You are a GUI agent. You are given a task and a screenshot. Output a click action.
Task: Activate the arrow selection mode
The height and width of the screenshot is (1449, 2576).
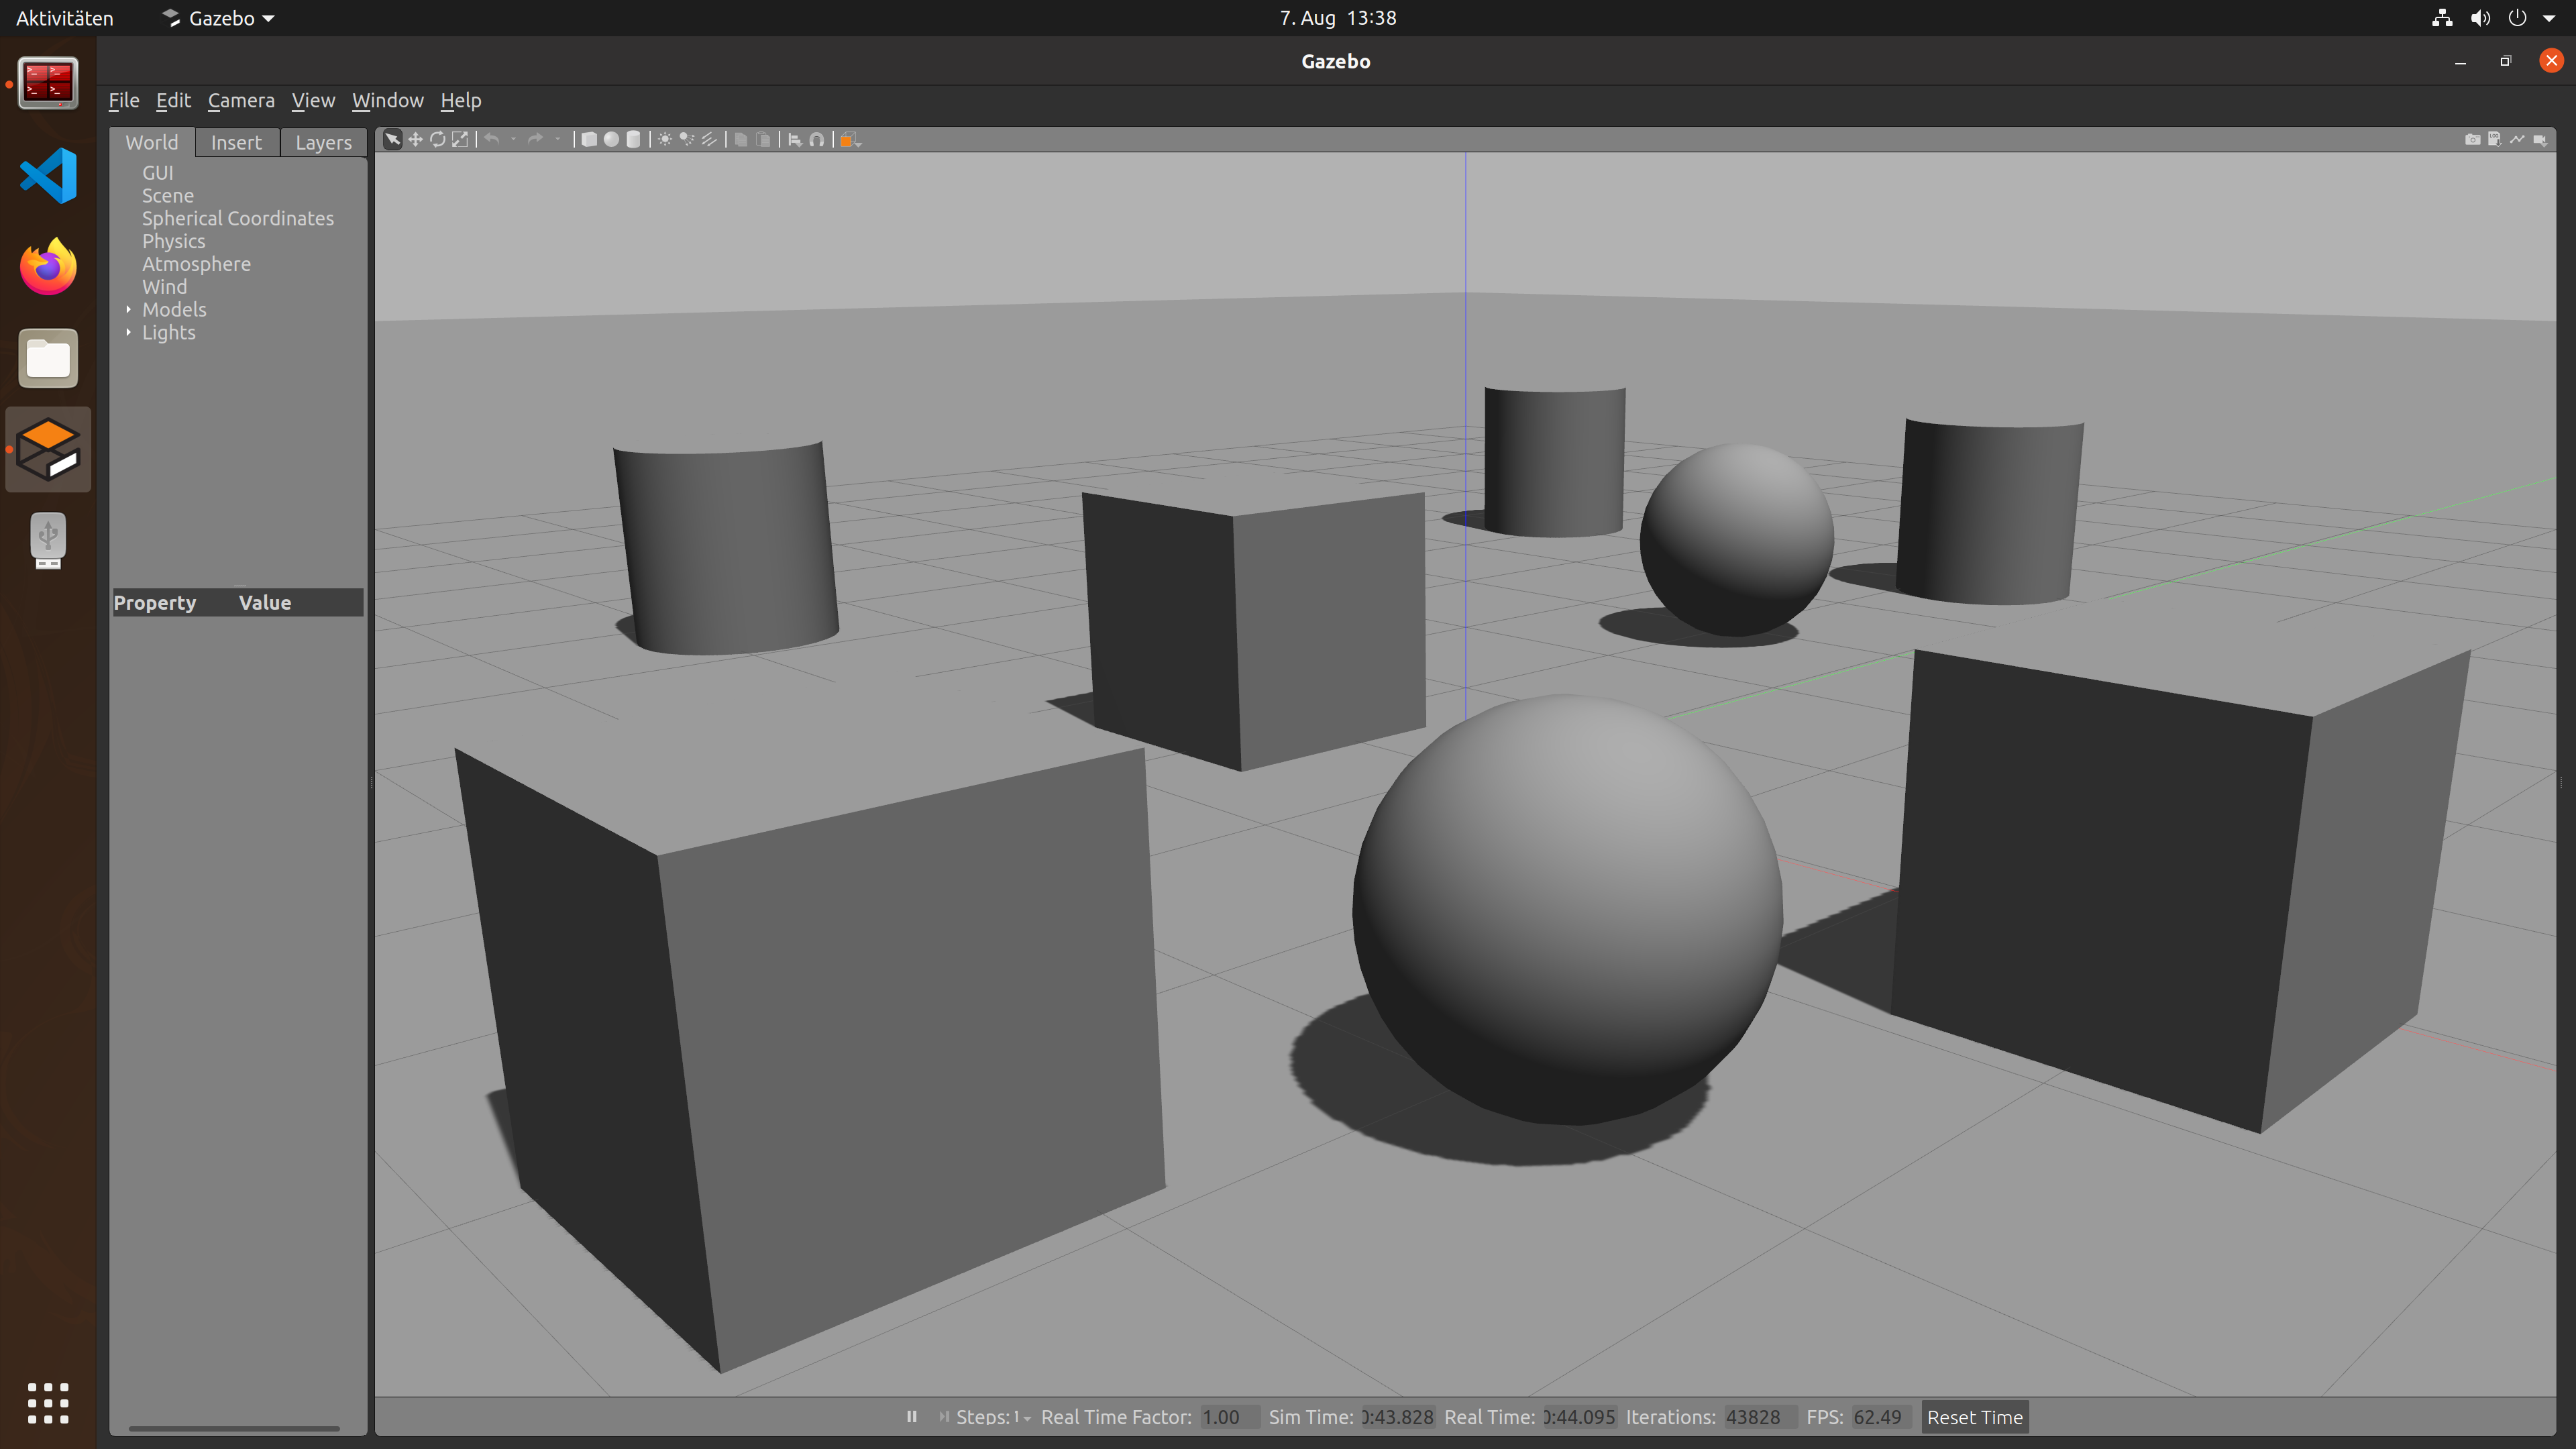pos(393,140)
